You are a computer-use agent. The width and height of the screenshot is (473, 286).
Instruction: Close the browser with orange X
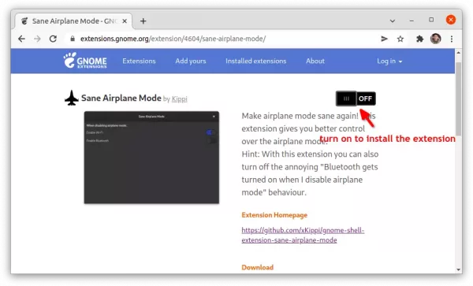pyautogui.click(x=451, y=20)
